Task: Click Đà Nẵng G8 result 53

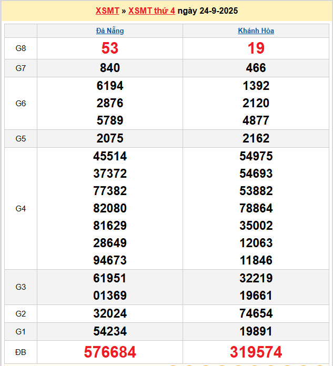Action: point(110,48)
